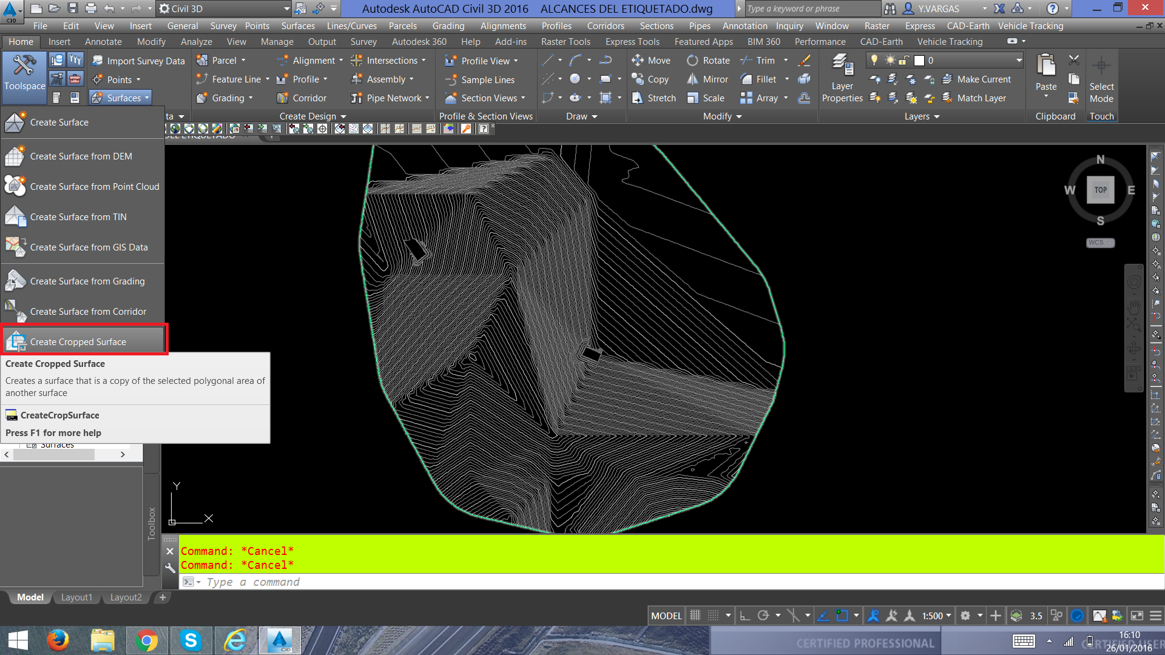Open Layer Properties manager
Viewport: 1165px width, 655px height.
[842, 79]
